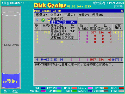Click the OS/2 legend color swatch
Viewport: 125px width, 94px height.
point(121,88)
